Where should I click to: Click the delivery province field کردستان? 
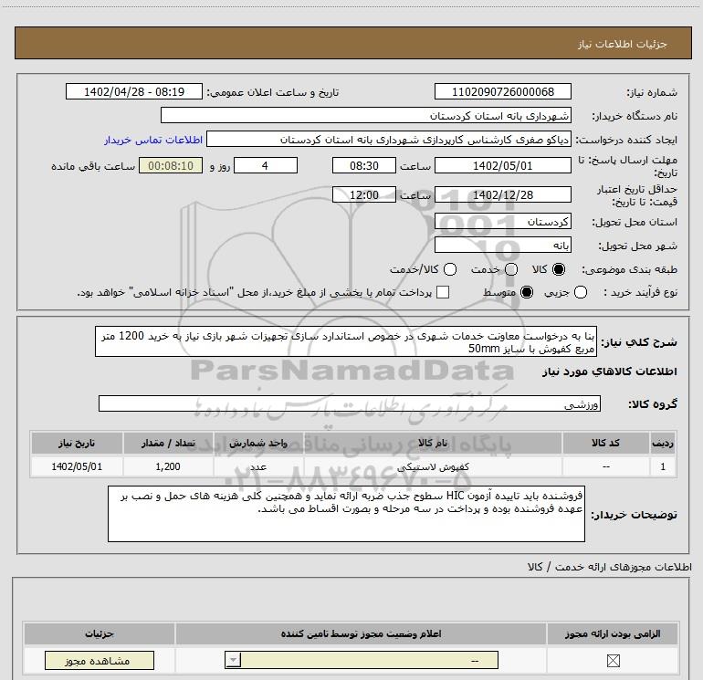coord(502,221)
